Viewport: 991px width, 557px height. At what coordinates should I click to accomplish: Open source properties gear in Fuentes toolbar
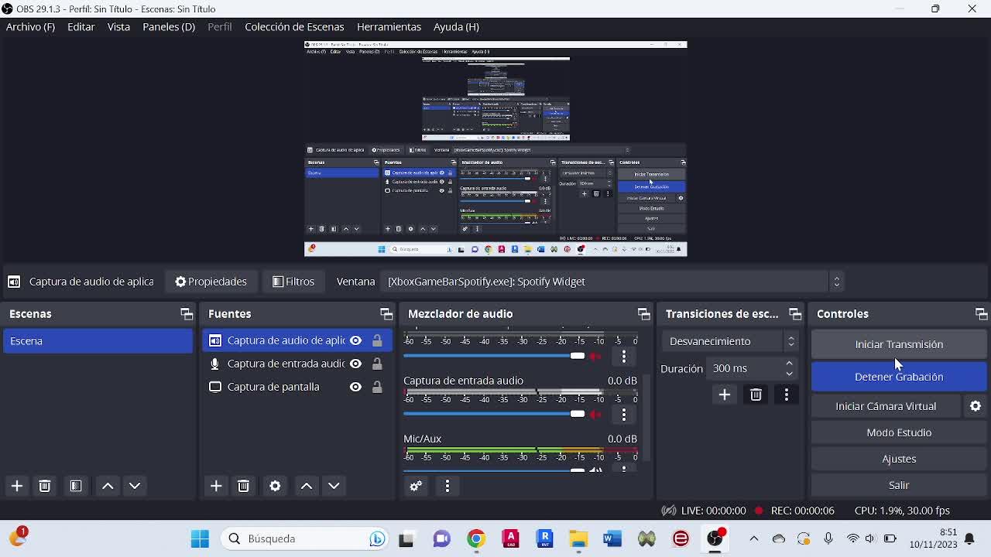(275, 486)
